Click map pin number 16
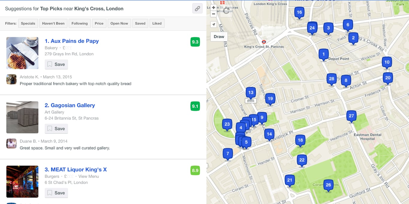This screenshot has height=204, width=409. tap(299, 13)
